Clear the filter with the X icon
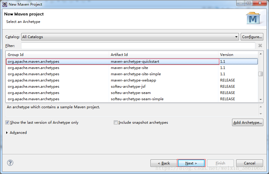 pyautogui.click(x=260, y=46)
